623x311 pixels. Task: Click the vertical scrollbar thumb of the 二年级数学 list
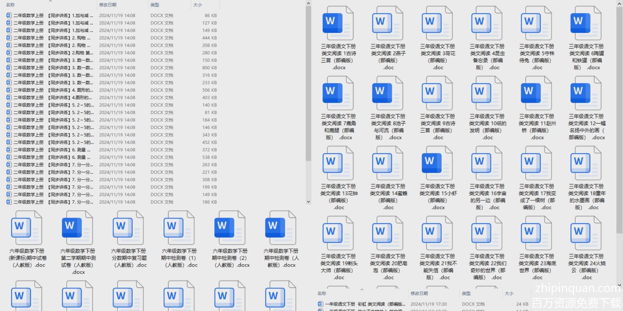[x=308, y=83]
